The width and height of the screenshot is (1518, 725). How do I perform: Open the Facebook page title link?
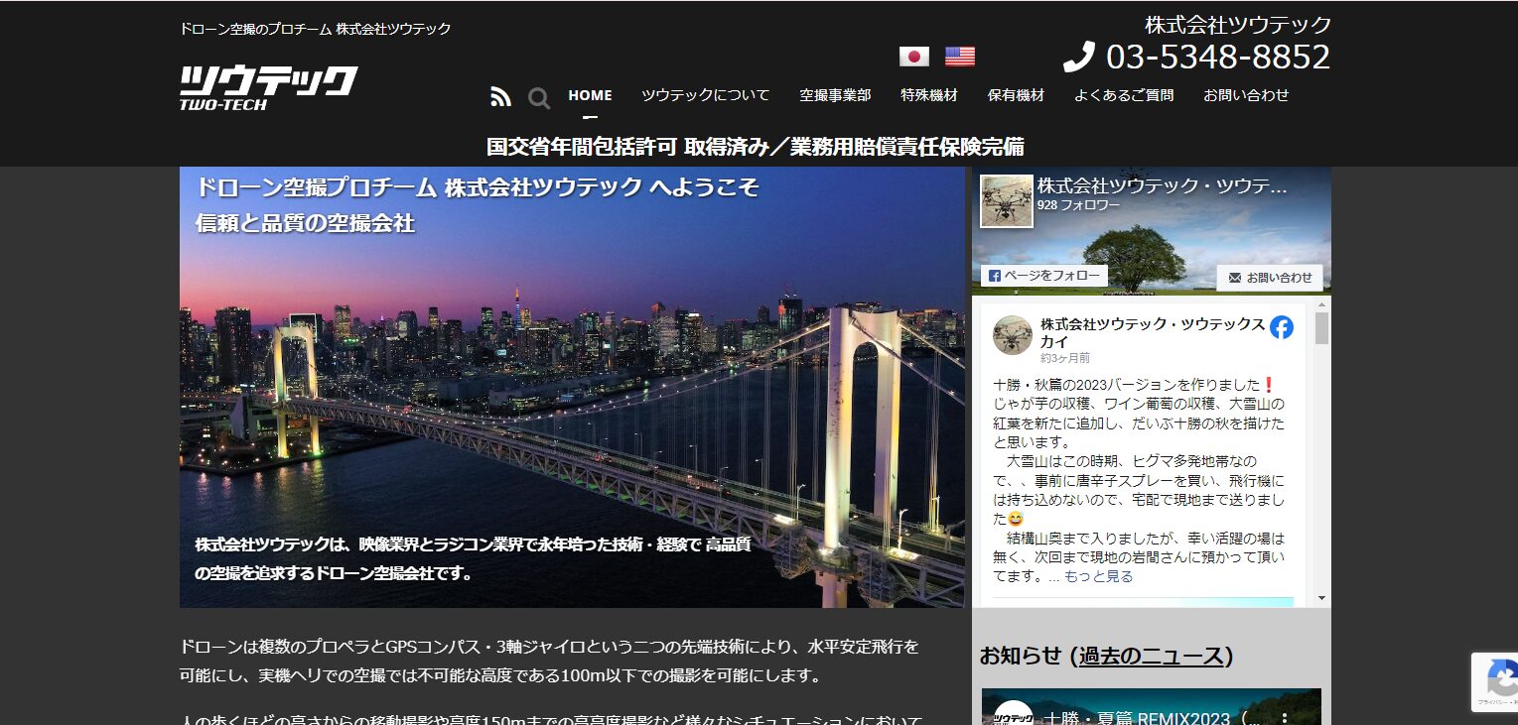click(x=1162, y=185)
